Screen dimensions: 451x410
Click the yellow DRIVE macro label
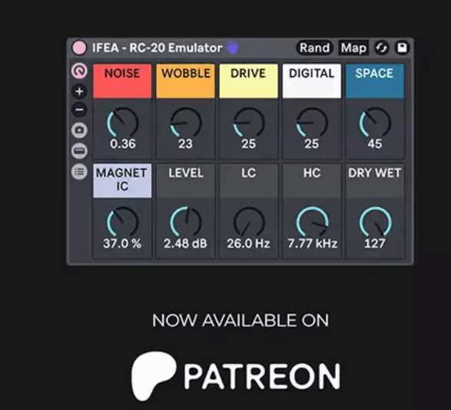248,81
